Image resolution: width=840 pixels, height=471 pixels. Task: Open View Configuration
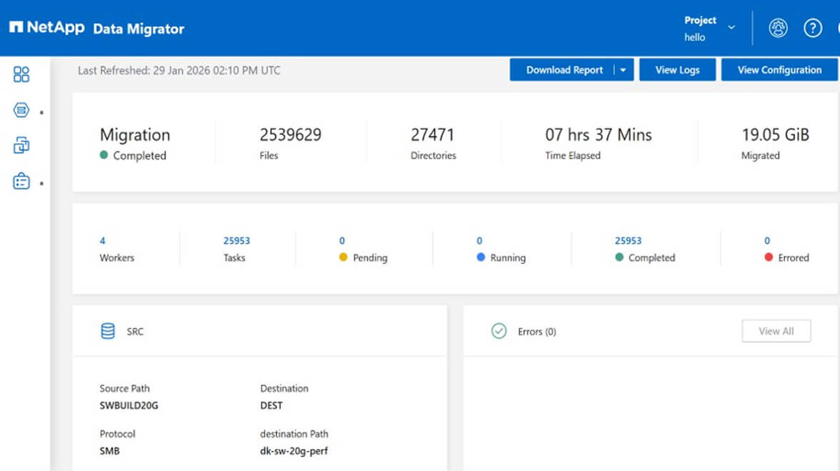point(779,69)
